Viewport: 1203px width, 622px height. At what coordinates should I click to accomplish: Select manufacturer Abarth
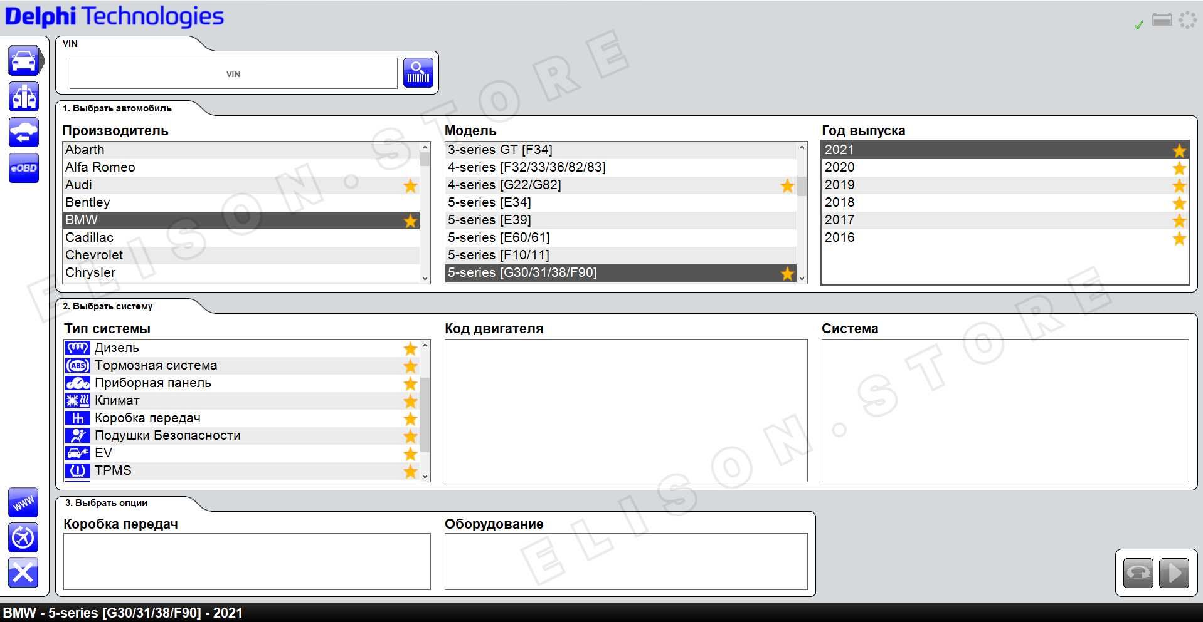point(241,150)
